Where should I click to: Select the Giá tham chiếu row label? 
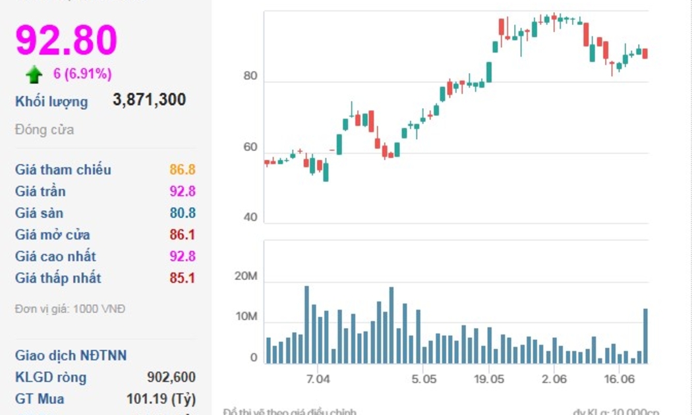[x=63, y=170]
